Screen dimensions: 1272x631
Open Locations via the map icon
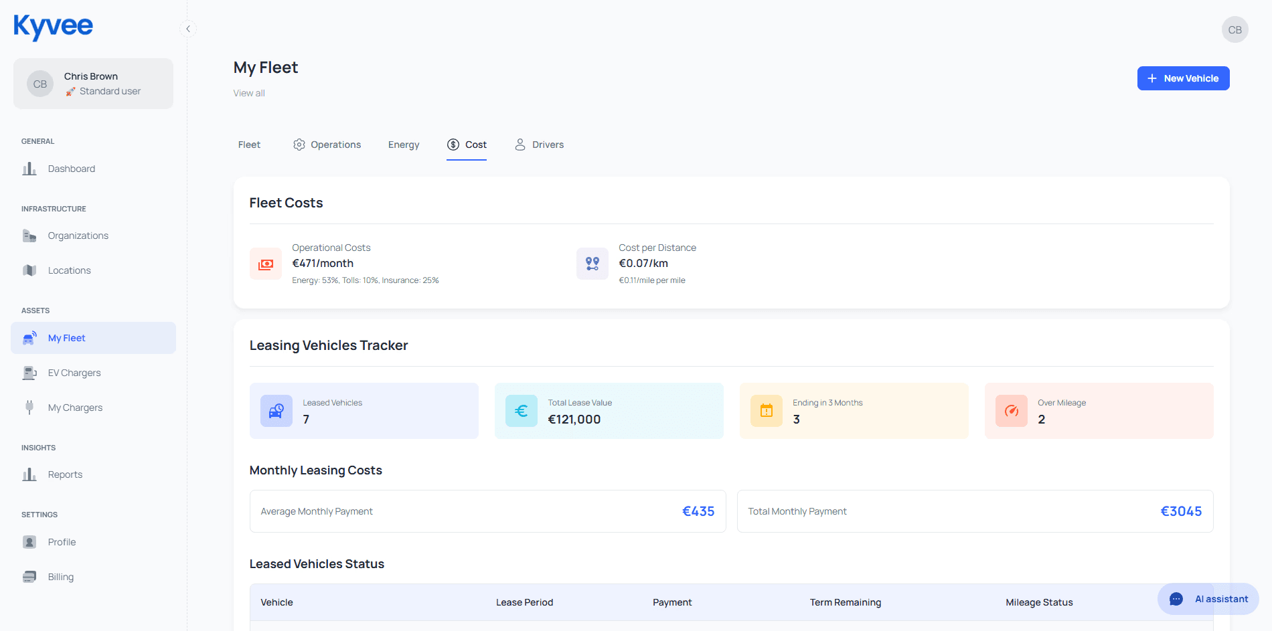point(29,270)
